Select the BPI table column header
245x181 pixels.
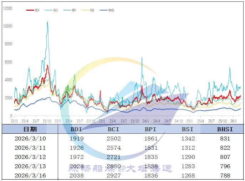click(x=150, y=129)
